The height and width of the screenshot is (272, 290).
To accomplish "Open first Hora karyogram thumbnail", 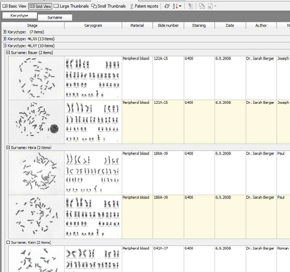I will click(93, 173).
